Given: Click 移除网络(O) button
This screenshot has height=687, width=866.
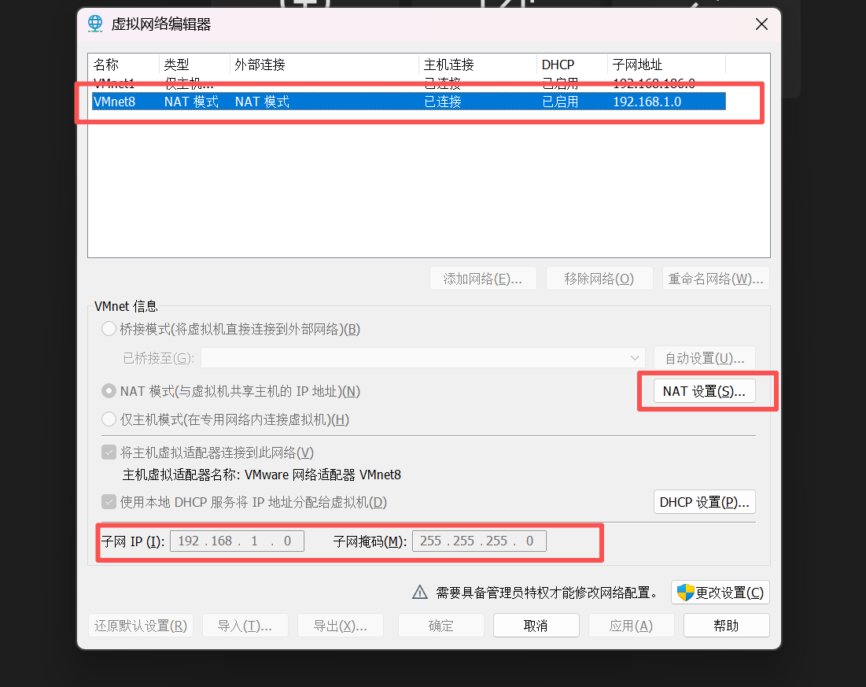Looking at the screenshot, I should pos(599,279).
